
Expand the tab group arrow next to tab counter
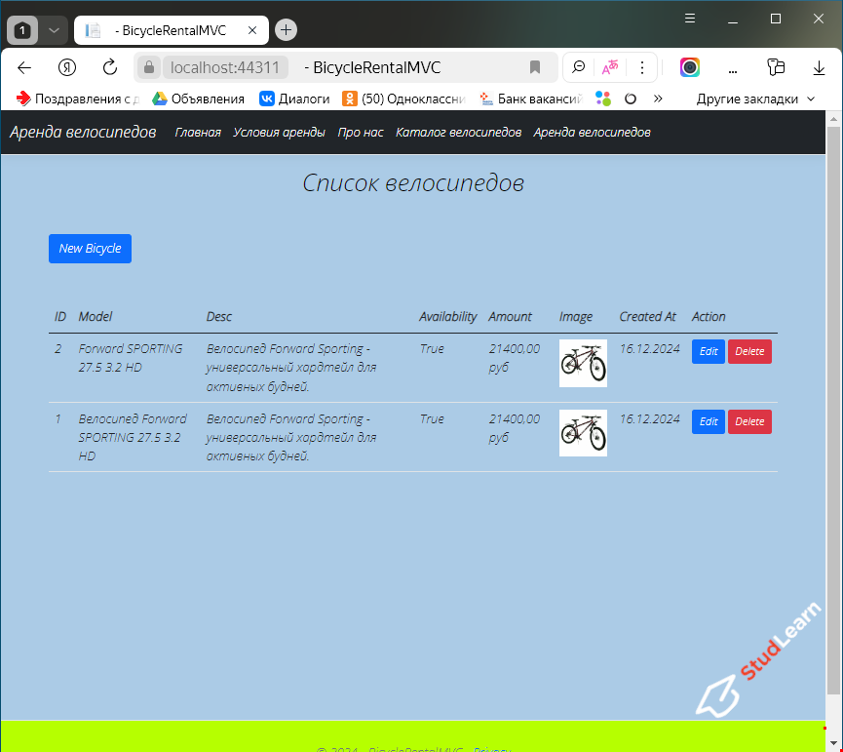(x=54, y=30)
